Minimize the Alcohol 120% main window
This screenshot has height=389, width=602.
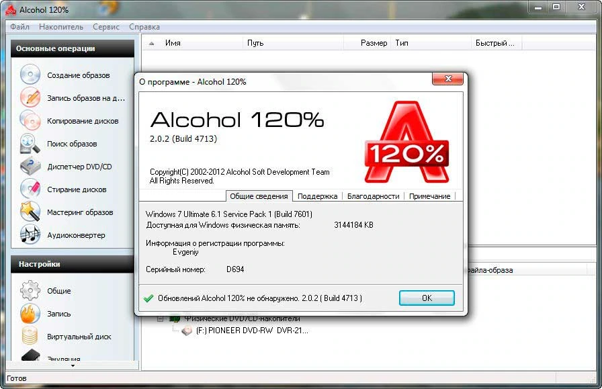[538, 7]
